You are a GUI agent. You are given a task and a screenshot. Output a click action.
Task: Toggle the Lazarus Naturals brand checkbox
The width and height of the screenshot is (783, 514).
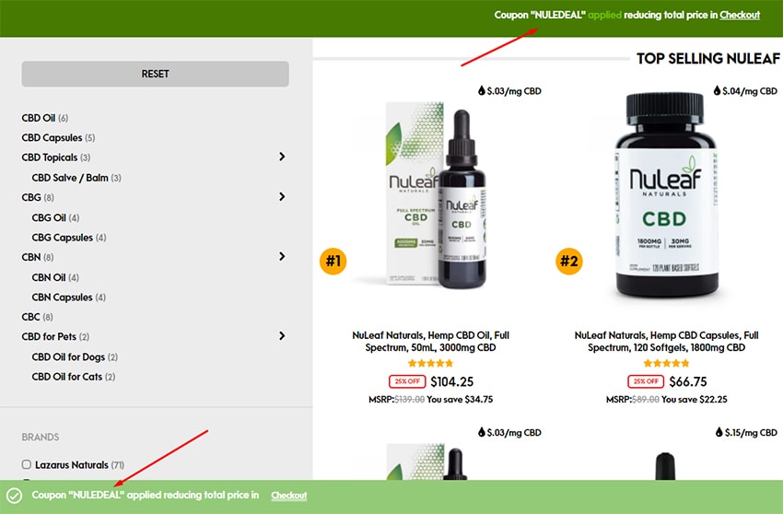pos(27,464)
